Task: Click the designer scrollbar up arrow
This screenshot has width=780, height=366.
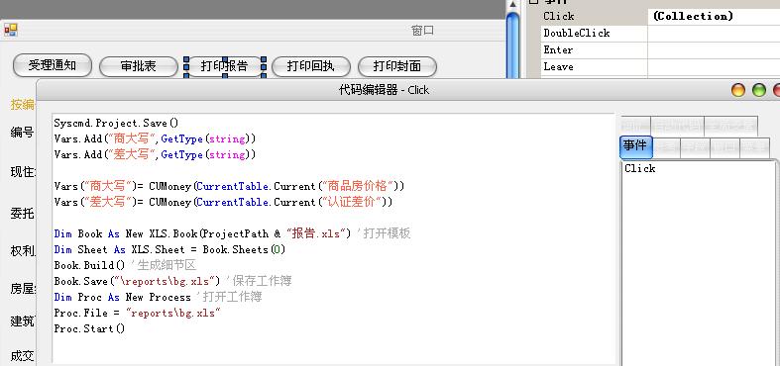Action: (x=512, y=5)
